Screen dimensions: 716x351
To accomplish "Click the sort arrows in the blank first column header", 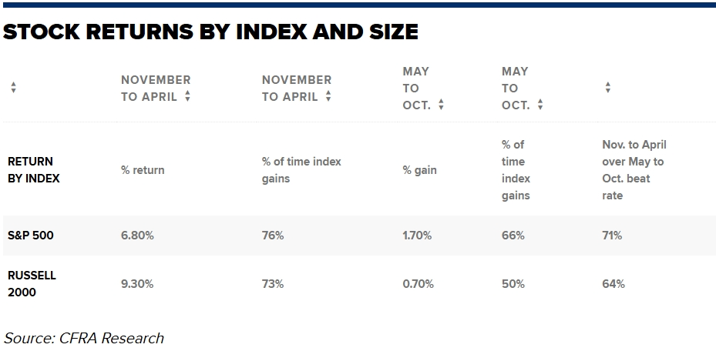I will (x=13, y=89).
